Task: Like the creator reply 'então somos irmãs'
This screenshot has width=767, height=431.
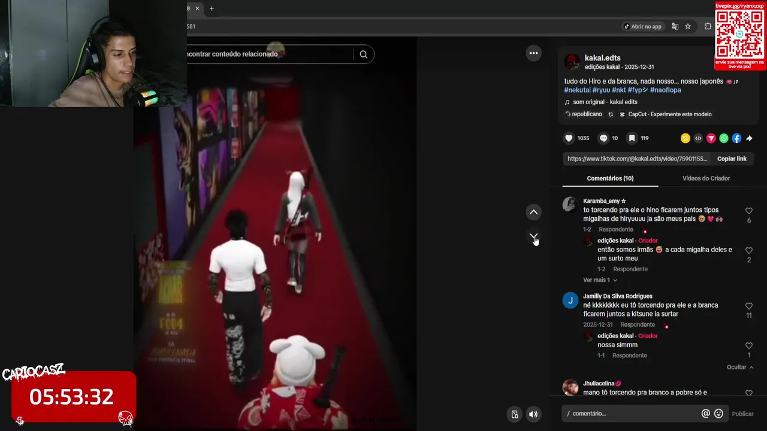Action: [x=749, y=250]
